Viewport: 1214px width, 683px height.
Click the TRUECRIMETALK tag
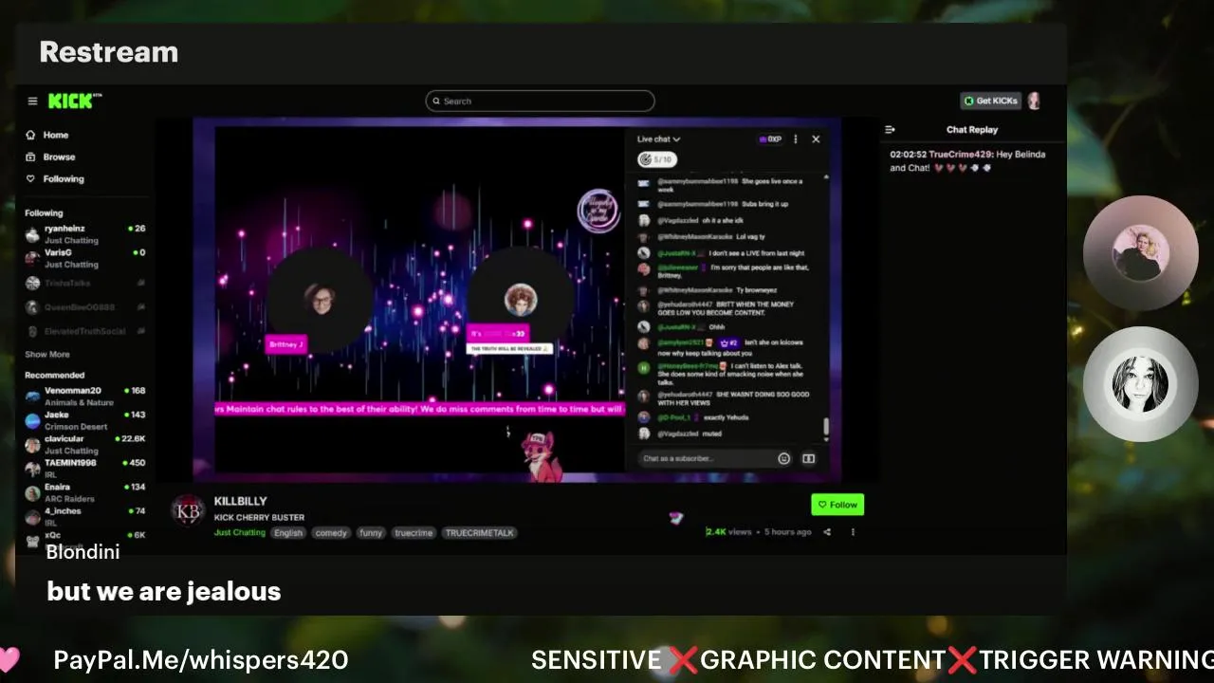[x=479, y=533]
